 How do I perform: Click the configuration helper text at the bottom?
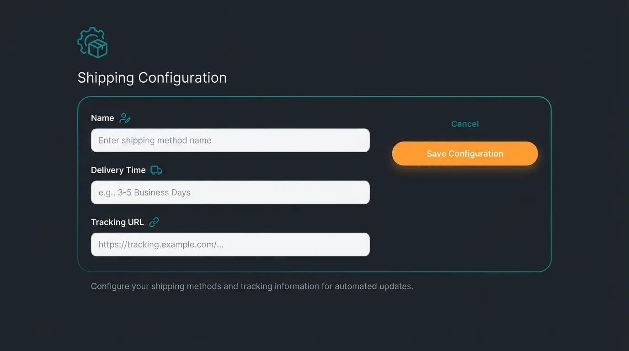(252, 286)
